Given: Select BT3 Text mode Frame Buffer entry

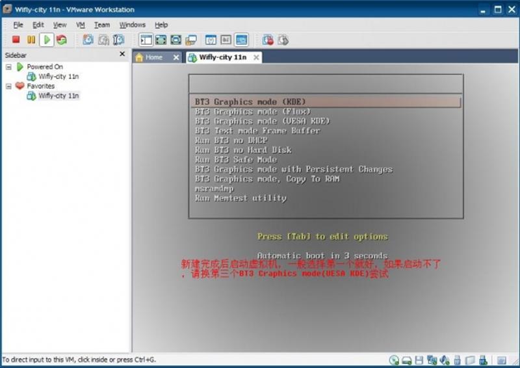Looking at the screenshot, I should point(326,131).
